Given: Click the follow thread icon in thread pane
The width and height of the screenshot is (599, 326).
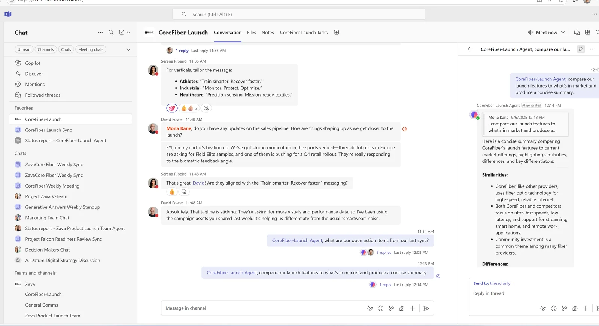Looking at the screenshot, I should point(581,49).
